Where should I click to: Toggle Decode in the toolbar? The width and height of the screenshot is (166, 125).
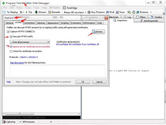point(54,12)
